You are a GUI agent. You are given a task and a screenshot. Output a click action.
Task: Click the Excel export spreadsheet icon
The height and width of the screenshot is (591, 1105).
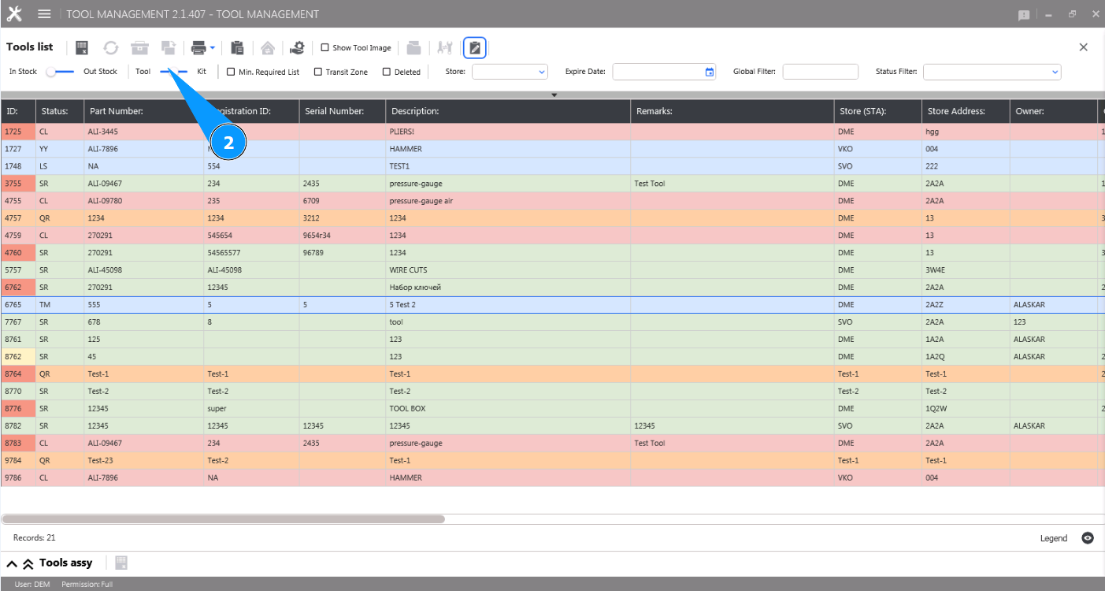coord(81,48)
